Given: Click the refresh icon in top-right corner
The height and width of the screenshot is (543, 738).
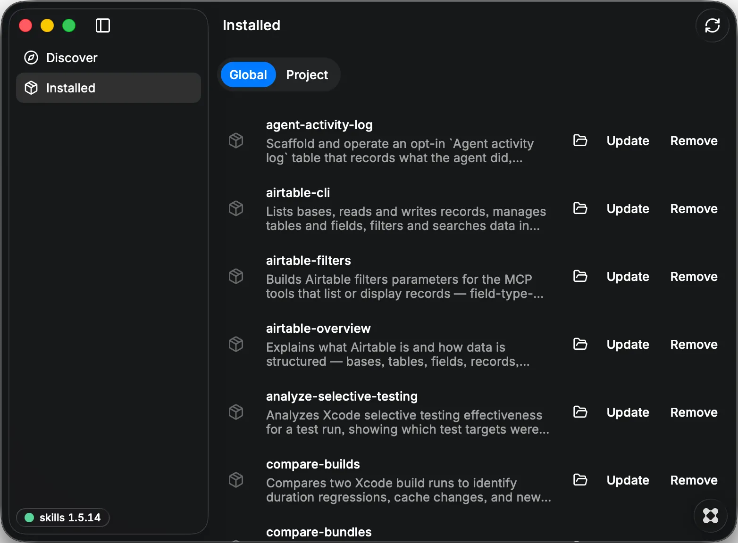Looking at the screenshot, I should click(x=712, y=25).
